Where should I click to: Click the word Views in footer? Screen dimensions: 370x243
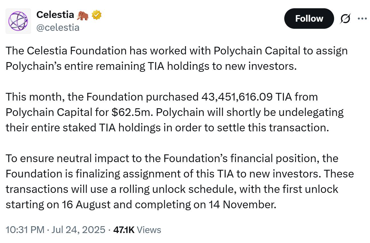tap(149, 230)
